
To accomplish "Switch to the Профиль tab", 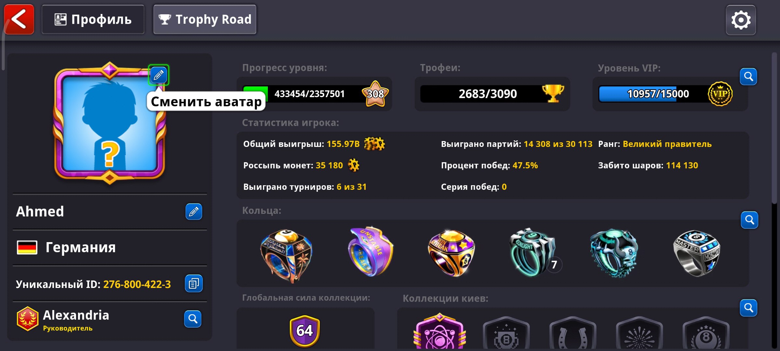I will (x=93, y=19).
